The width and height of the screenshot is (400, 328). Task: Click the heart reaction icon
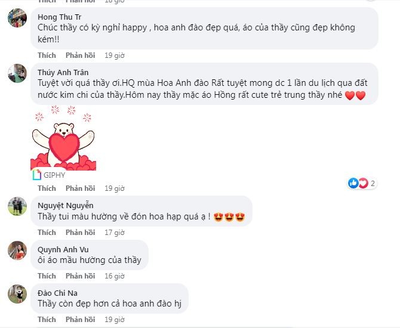pyautogui.click(x=363, y=183)
